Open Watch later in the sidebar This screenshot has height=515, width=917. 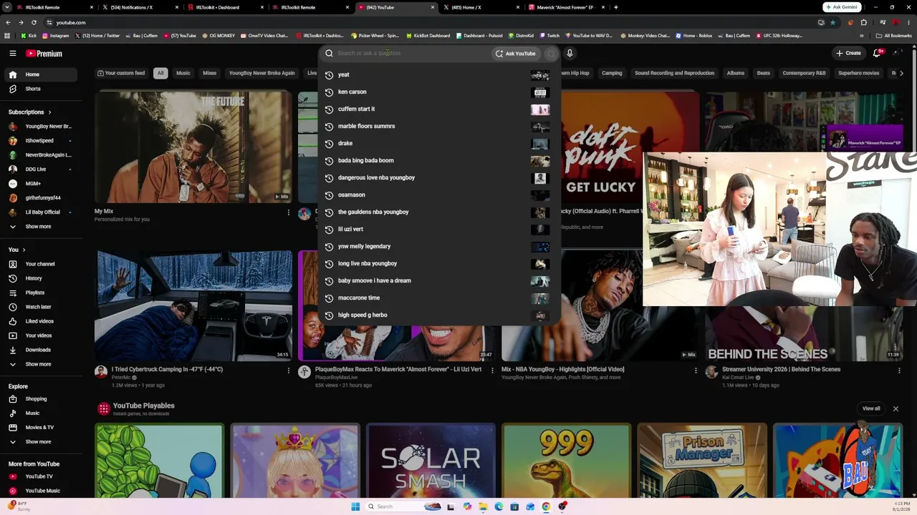[41, 307]
